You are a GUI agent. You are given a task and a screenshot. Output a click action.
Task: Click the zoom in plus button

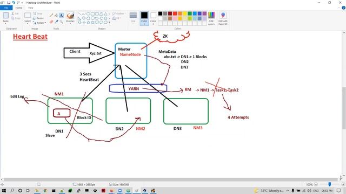pyautogui.click(x=343, y=184)
